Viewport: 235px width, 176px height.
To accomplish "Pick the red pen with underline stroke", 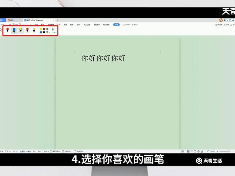I will click(x=27, y=30).
